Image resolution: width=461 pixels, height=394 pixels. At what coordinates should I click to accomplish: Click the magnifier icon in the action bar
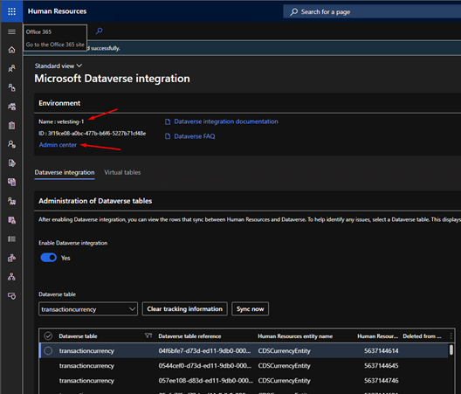pos(99,31)
